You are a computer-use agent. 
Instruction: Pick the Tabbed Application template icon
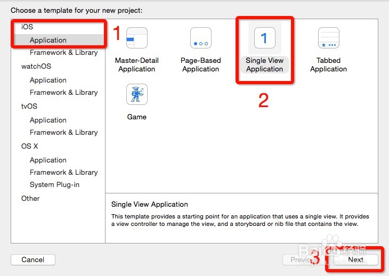pyautogui.click(x=328, y=38)
